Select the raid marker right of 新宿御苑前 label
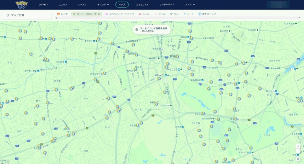 (211, 82)
